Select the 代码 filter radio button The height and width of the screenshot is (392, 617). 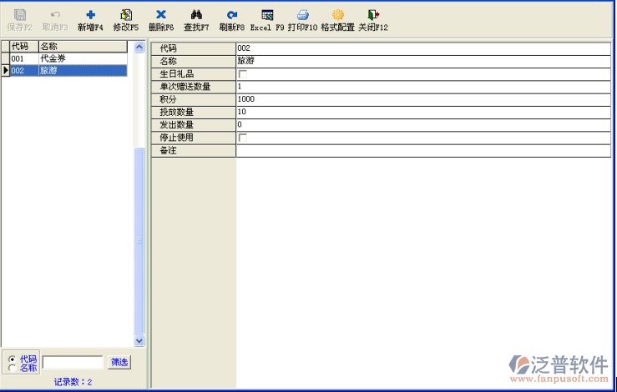(12, 359)
